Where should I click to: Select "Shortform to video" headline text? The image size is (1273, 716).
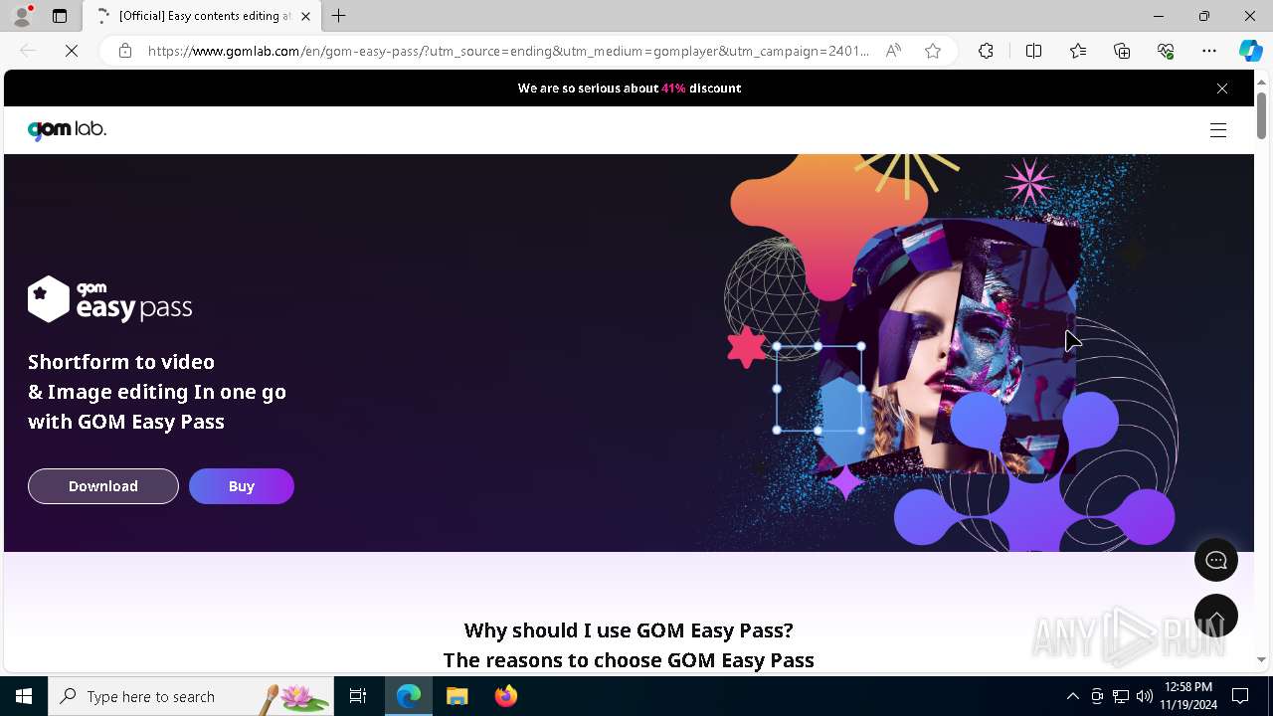[121, 361]
